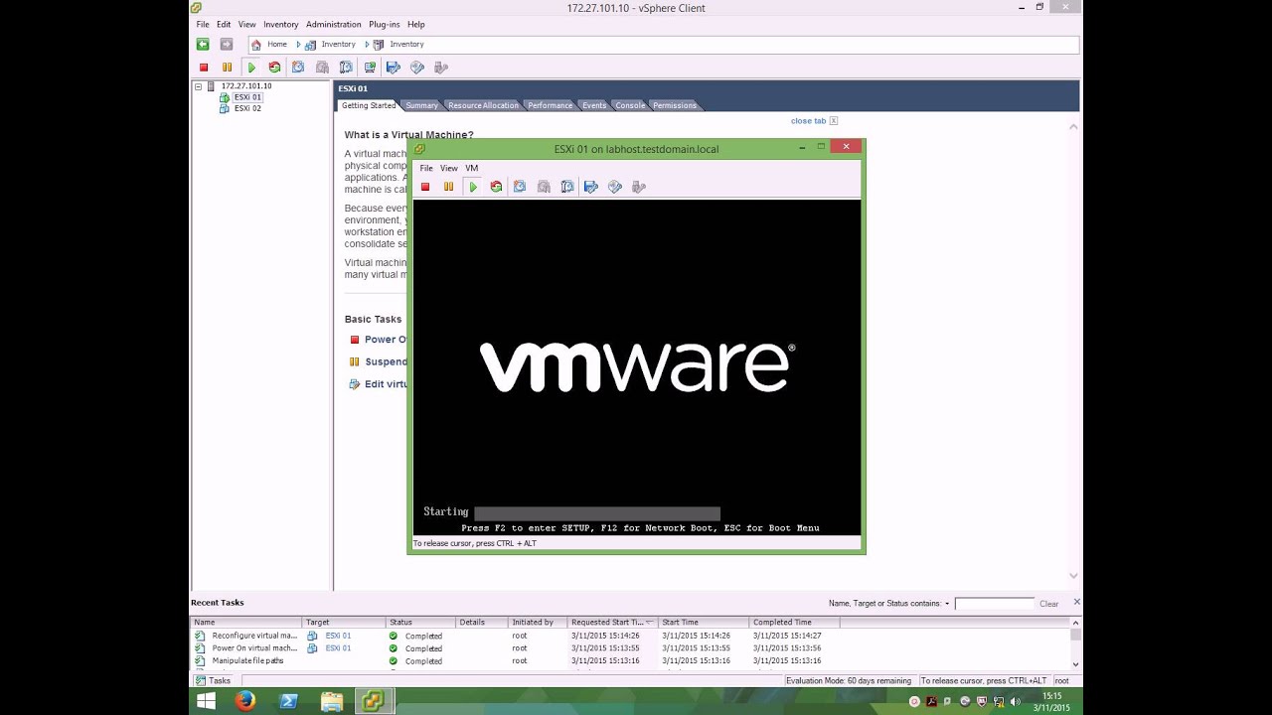Open Snapshot Manager icon in console window
Image resolution: width=1272 pixels, height=715 pixels.
click(567, 187)
